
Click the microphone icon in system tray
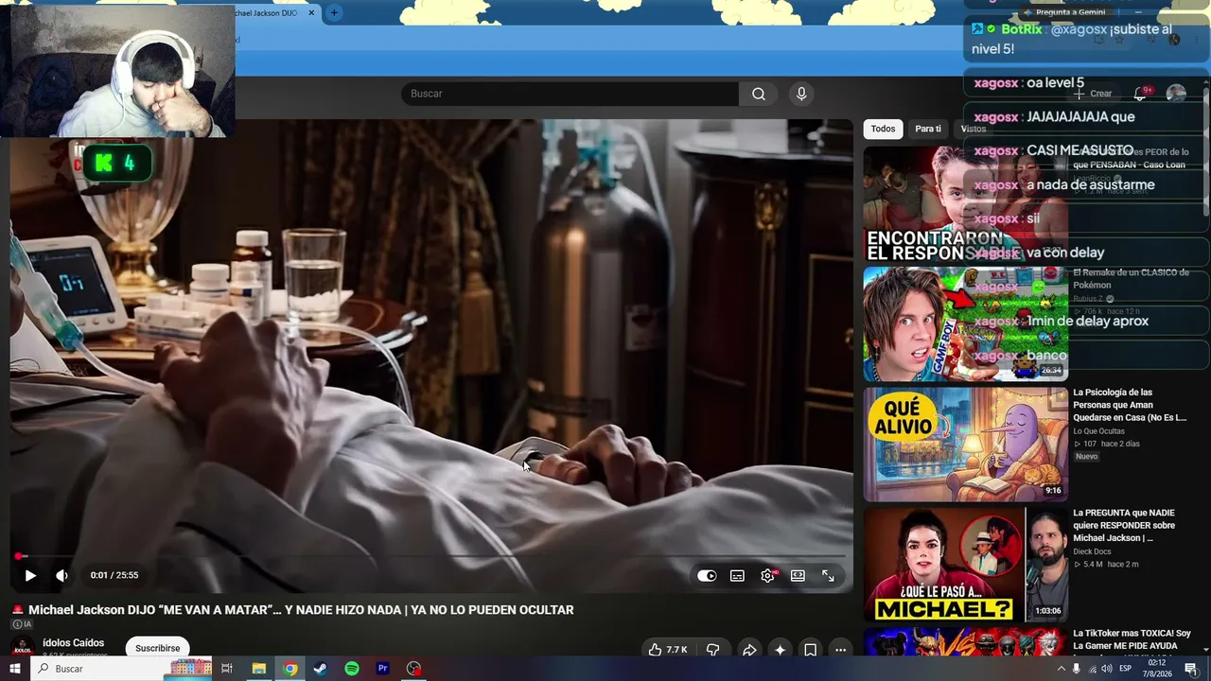pos(1077,669)
